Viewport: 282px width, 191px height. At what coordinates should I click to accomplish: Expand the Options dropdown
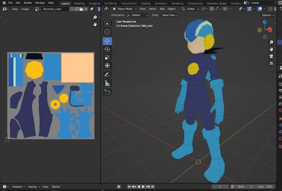(x=268, y=15)
